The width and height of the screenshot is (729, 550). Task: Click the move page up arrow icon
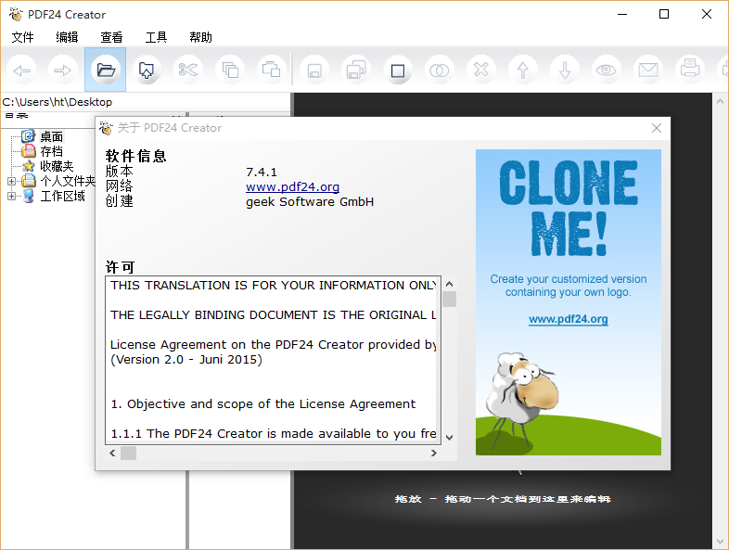(x=523, y=70)
